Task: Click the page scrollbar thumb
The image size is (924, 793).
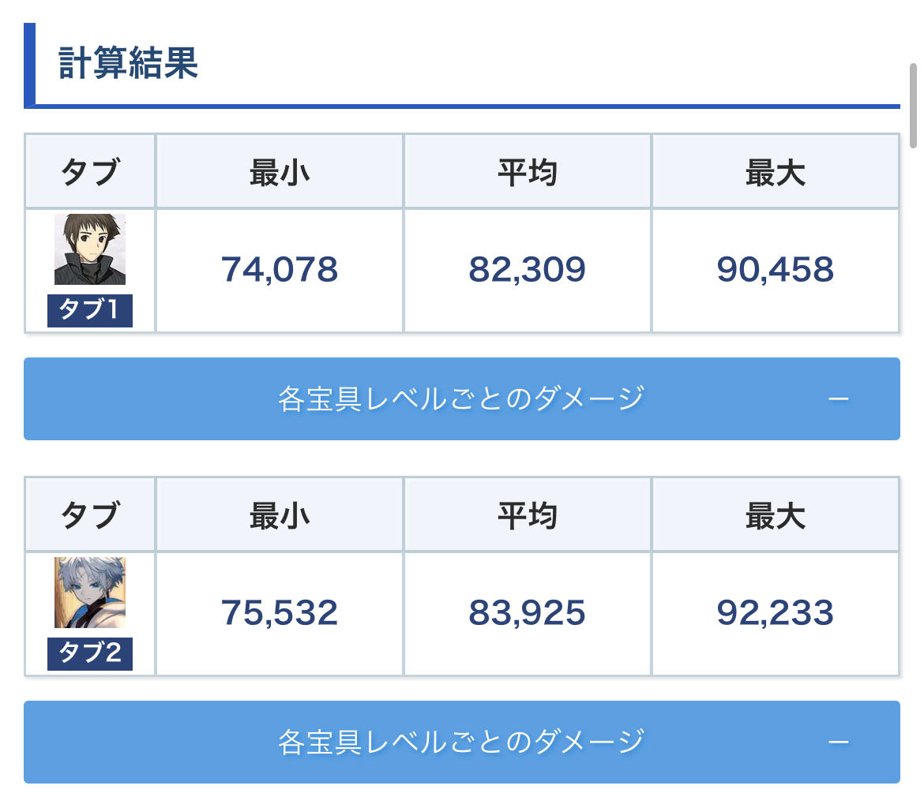Action: [x=913, y=106]
